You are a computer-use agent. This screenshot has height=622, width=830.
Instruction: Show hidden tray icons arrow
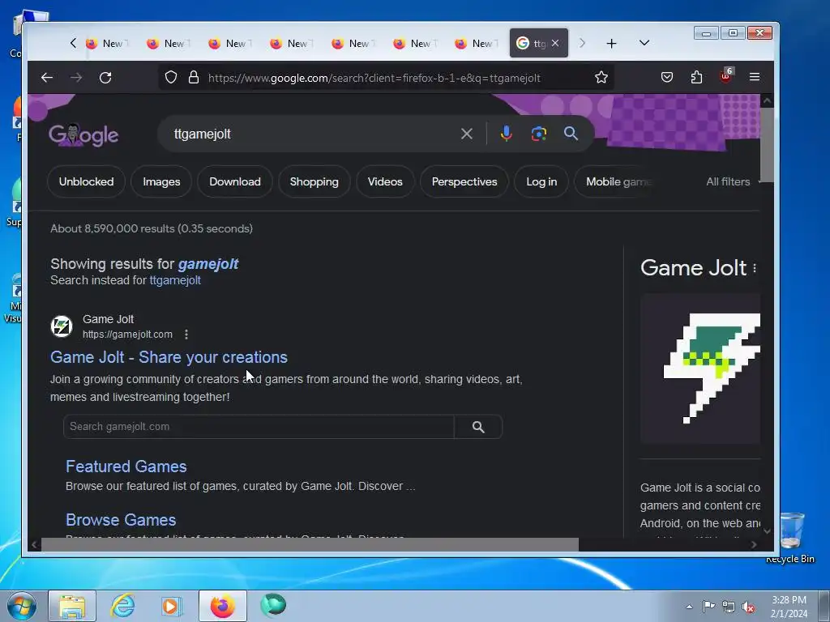click(x=689, y=607)
